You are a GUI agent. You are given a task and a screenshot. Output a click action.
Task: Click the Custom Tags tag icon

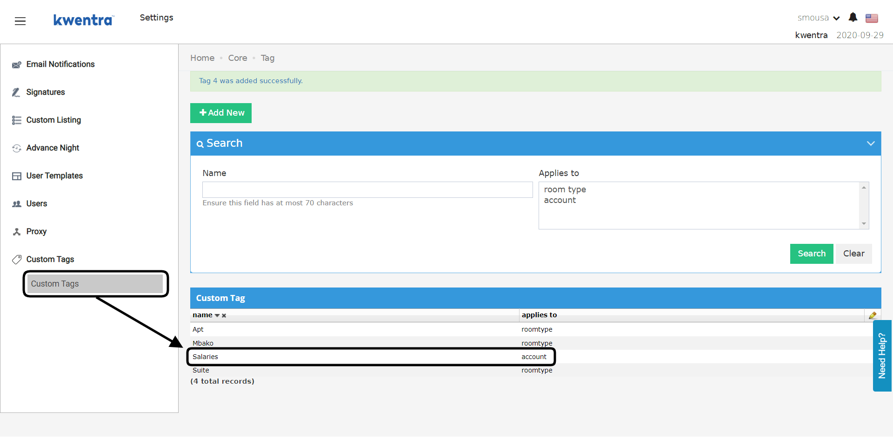[17, 260]
